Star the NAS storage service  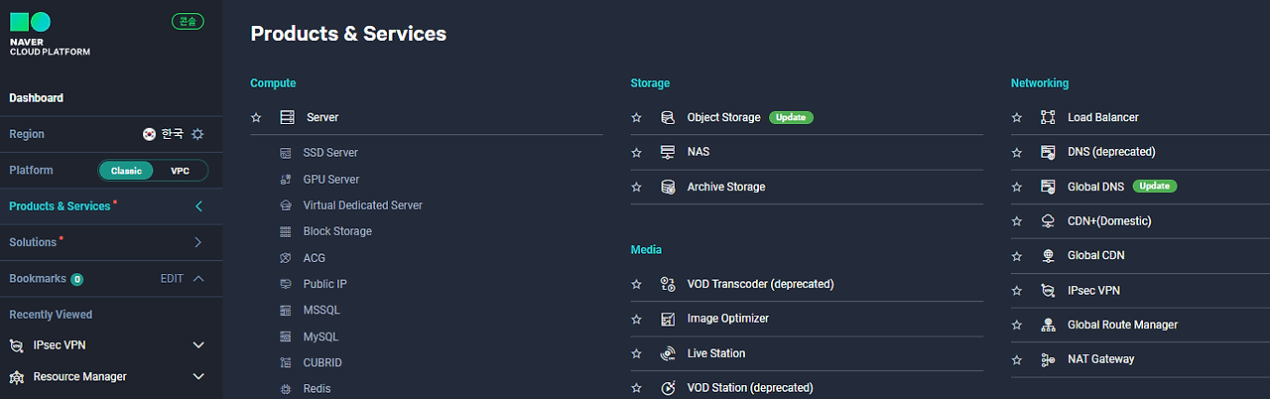(637, 152)
